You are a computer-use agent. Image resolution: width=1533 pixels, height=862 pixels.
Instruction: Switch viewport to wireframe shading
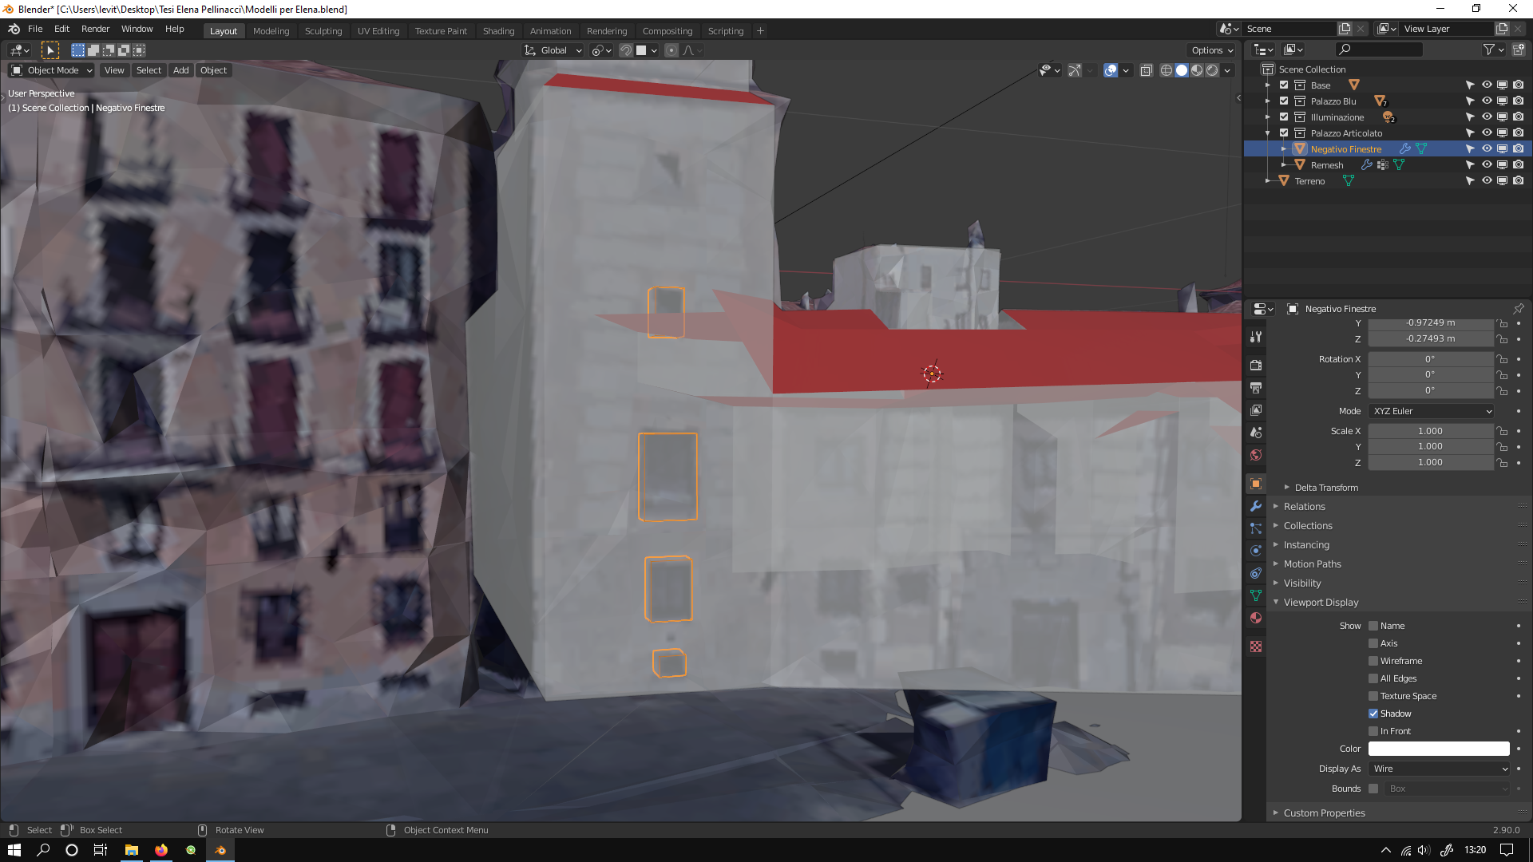pos(1167,70)
